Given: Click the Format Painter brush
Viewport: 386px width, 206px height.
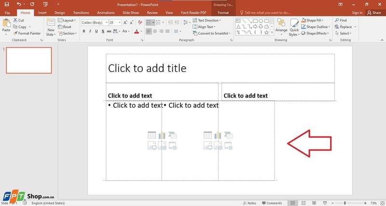Looking at the screenshot, I should pyautogui.click(x=15, y=33).
